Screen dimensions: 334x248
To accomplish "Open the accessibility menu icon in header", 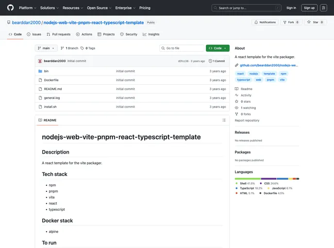I will pos(323,8).
